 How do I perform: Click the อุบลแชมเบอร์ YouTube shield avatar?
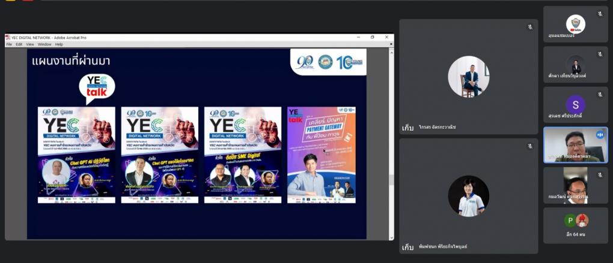(x=576, y=24)
